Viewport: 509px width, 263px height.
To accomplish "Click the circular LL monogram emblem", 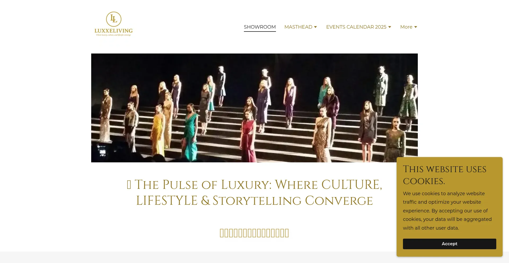I will click(x=114, y=19).
